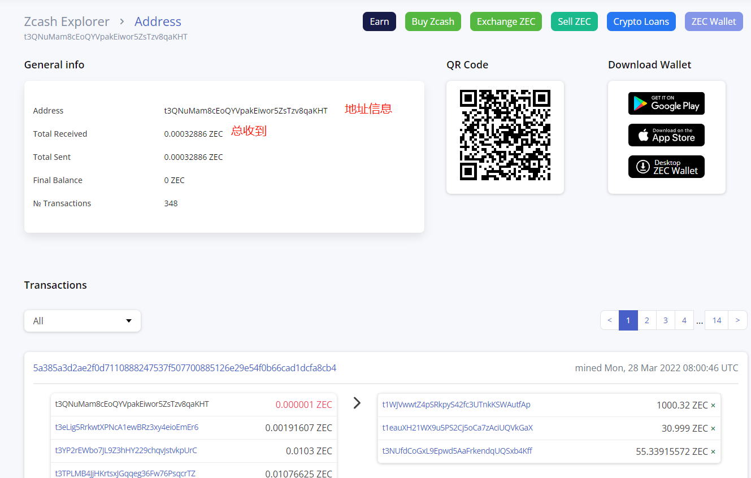This screenshot has width=751, height=478.
Task: Open Crypto Loans
Action: click(x=641, y=21)
